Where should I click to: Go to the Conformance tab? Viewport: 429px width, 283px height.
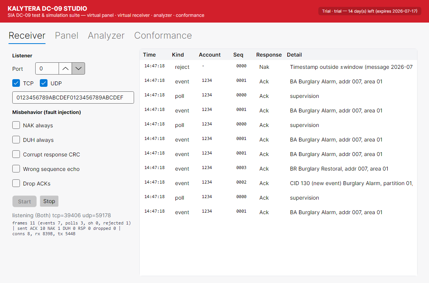point(163,36)
